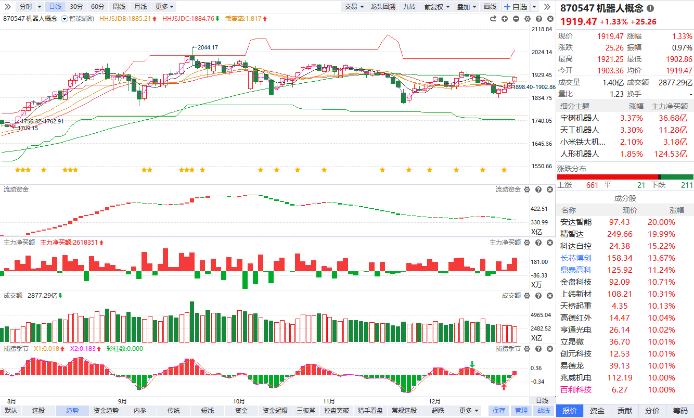This screenshot has height=418, width=694.
Task: Collapse left panel with double-arrow icon
Action: pos(7,7)
